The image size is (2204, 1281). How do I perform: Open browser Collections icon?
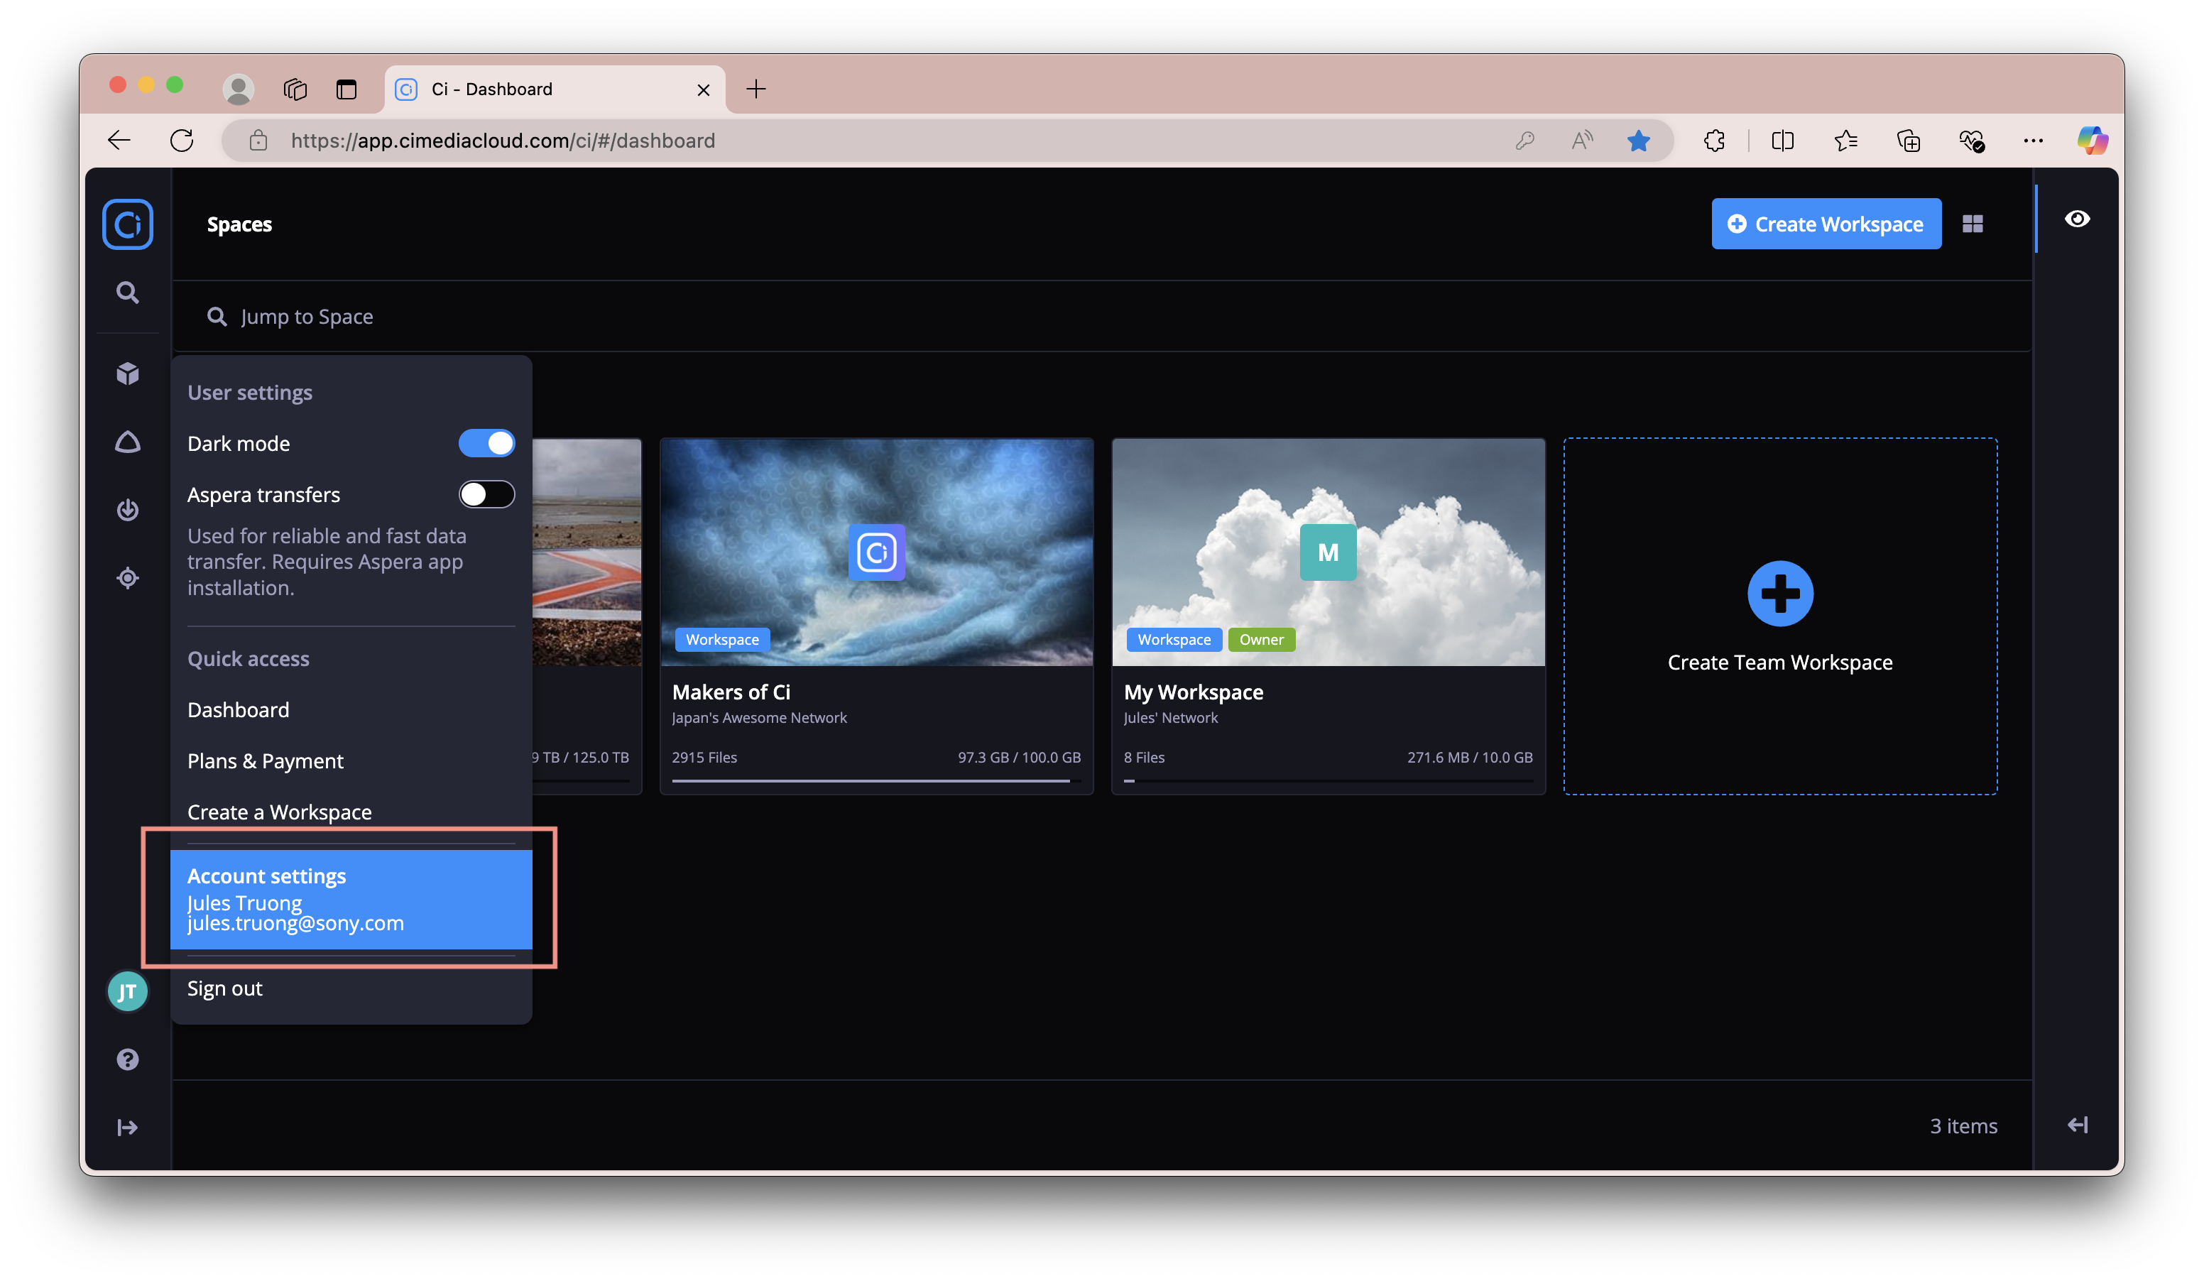click(1909, 141)
